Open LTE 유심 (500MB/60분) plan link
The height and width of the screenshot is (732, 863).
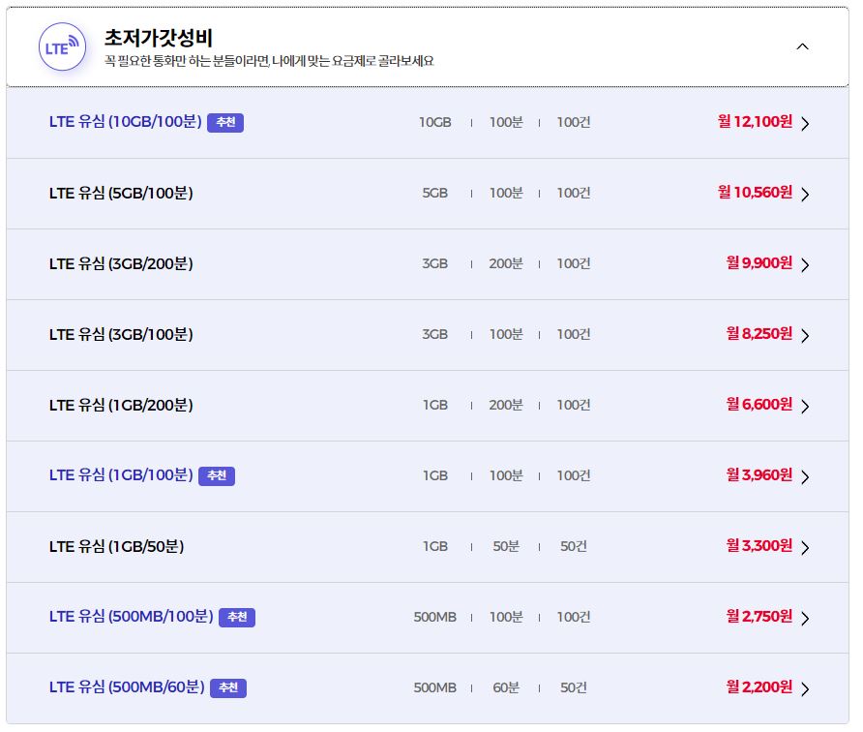click(127, 687)
